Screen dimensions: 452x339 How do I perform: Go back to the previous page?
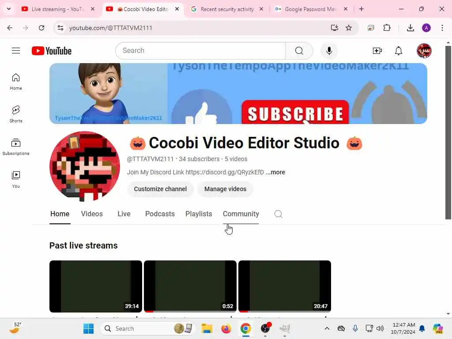click(x=10, y=28)
